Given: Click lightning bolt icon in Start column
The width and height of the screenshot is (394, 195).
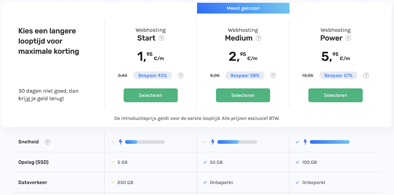Looking at the screenshot, I should point(120,142).
